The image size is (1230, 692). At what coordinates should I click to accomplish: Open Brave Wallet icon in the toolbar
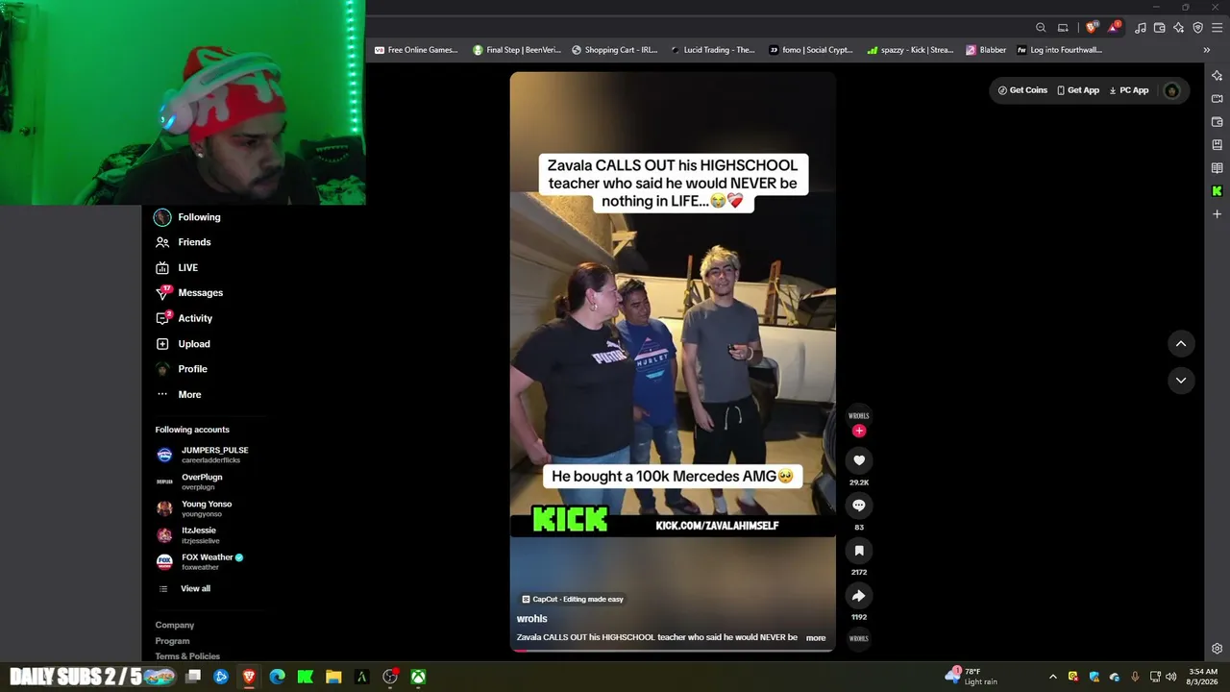[1160, 28]
